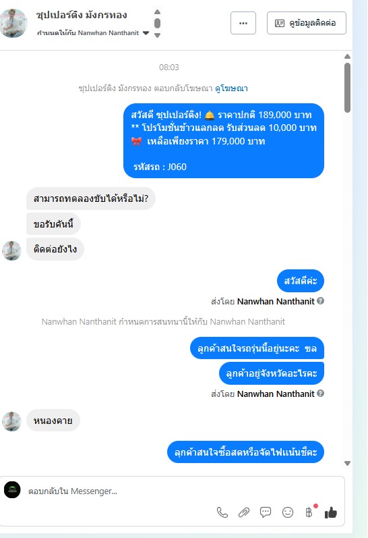Open the customer's profile picture in the header
The image size is (368, 538).
pos(13,23)
